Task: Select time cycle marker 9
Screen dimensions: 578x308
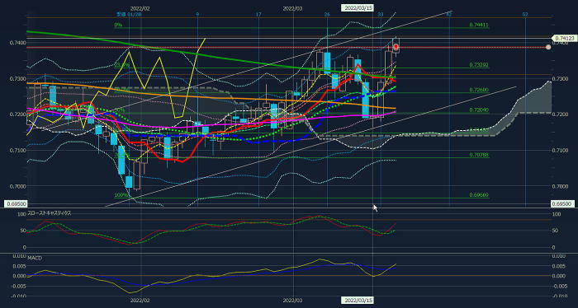Action: click(197, 14)
